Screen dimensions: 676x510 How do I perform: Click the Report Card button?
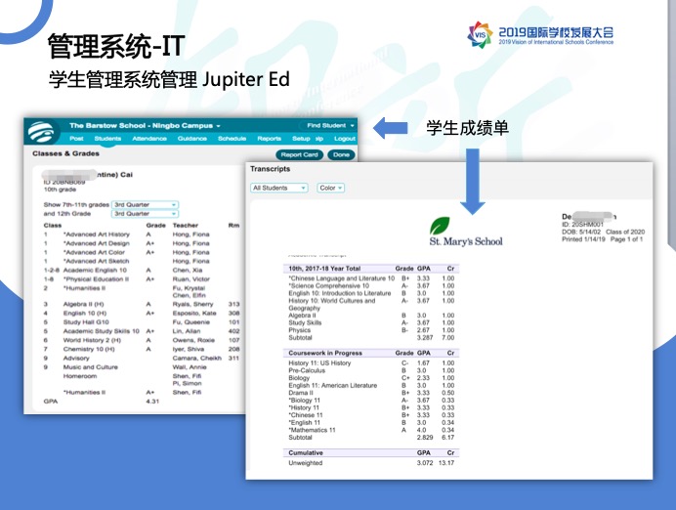point(299,154)
